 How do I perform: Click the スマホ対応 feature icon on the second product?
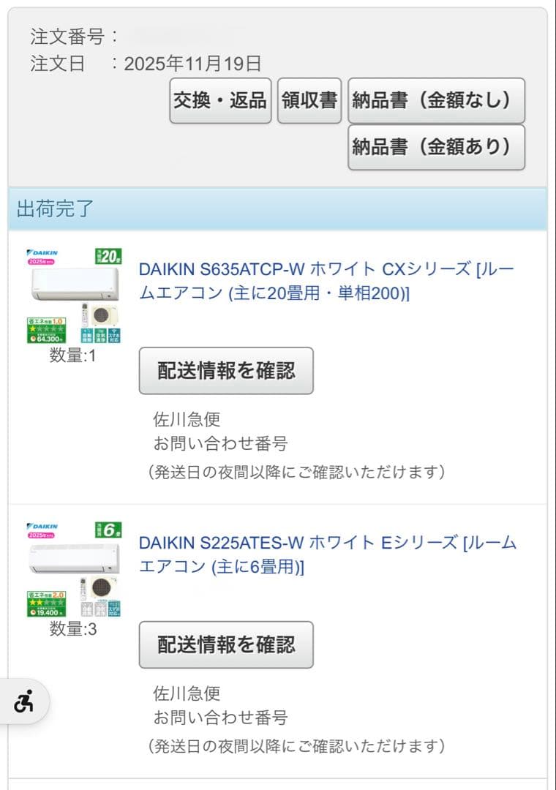[x=114, y=609]
